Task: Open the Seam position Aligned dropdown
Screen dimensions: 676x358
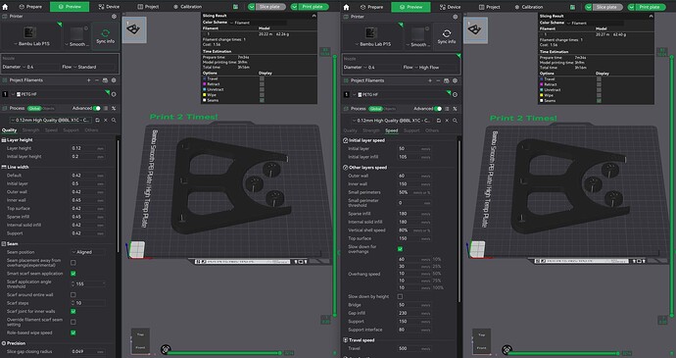Action: [88, 252]
